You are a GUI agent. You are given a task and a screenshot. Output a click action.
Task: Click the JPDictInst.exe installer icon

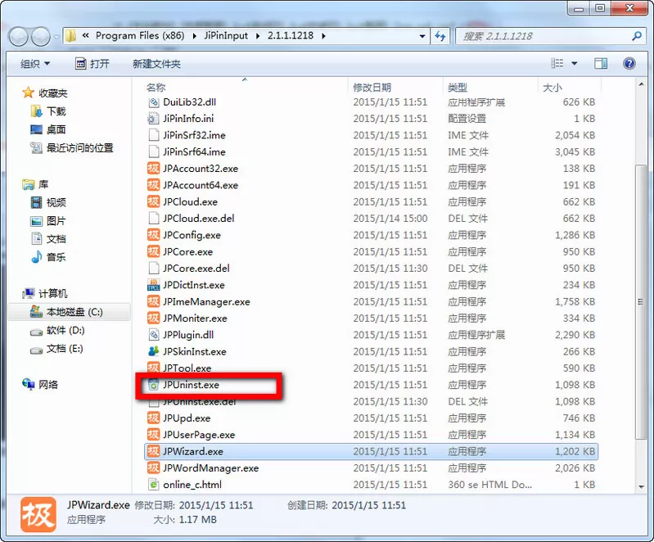coord(154,285)
